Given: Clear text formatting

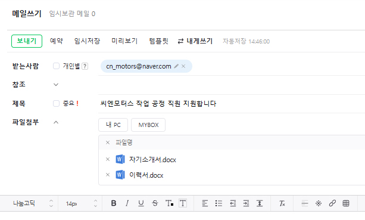Looking at the screenshot, I should coord(282,203).
